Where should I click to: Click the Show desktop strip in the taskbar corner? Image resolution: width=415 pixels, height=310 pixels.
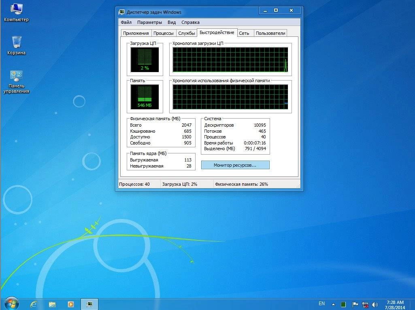coord(413,304)
